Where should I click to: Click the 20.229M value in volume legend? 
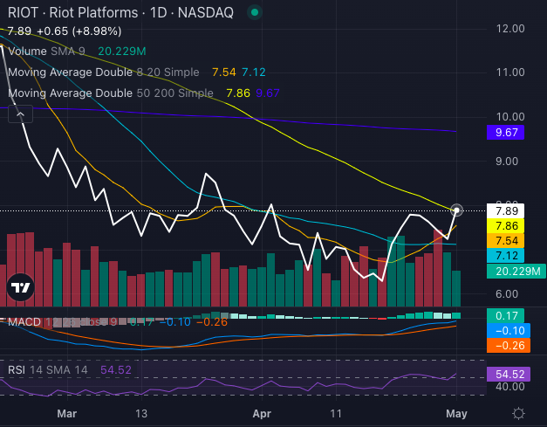coord(122,52)
